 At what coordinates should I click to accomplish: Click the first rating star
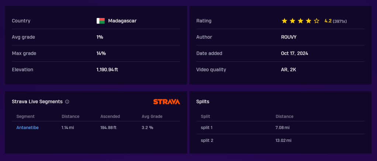pos(284,21)
